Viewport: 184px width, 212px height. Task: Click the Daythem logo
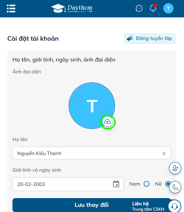(x=72, y=8)
